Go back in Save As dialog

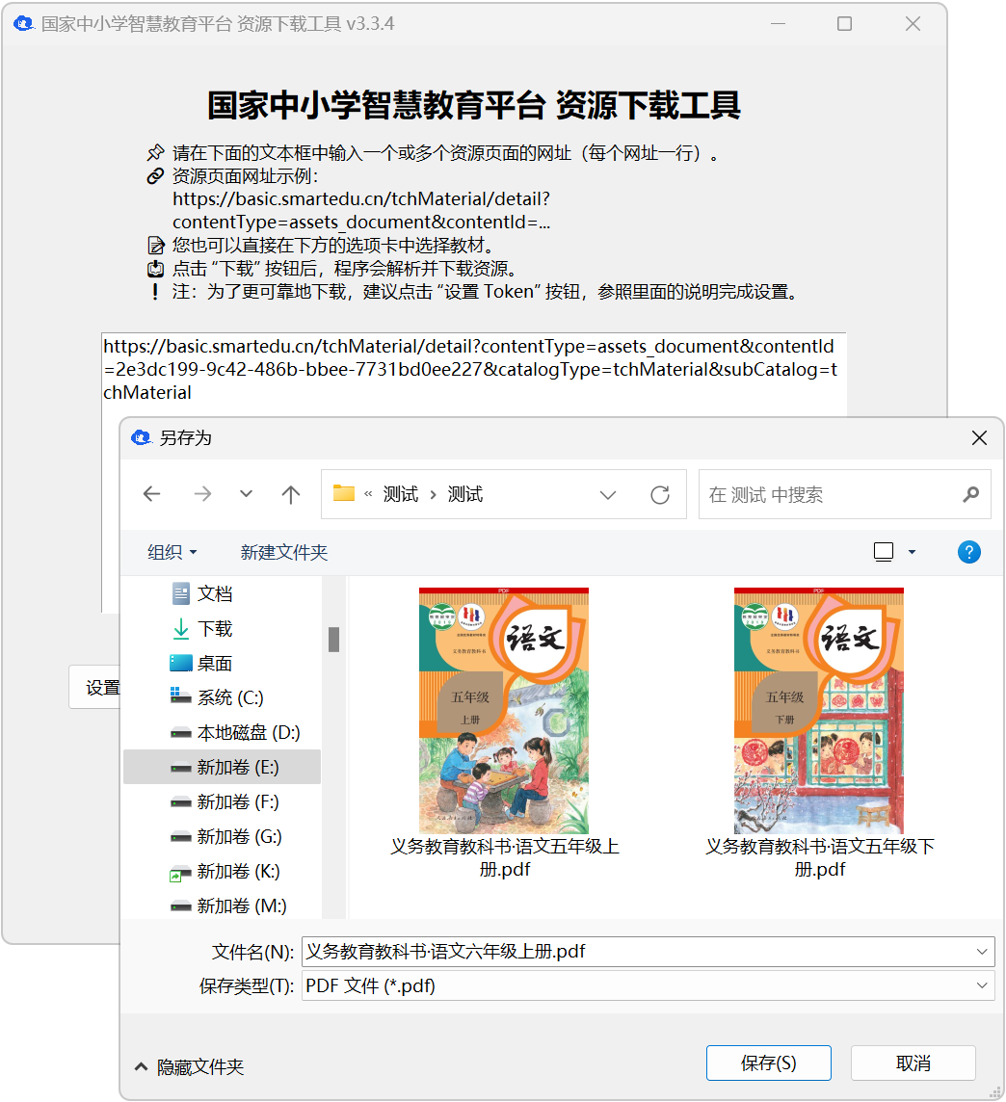tap(152, 494)
